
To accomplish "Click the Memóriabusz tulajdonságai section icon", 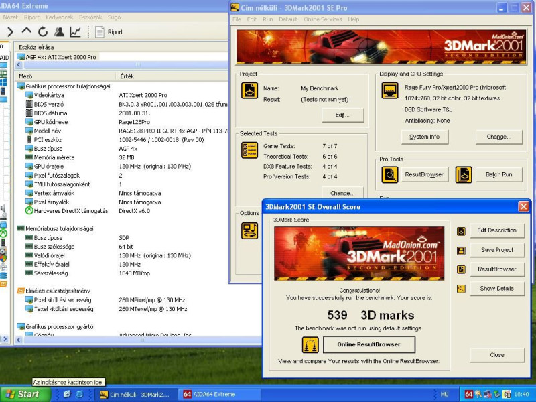I will click(21, 228).
